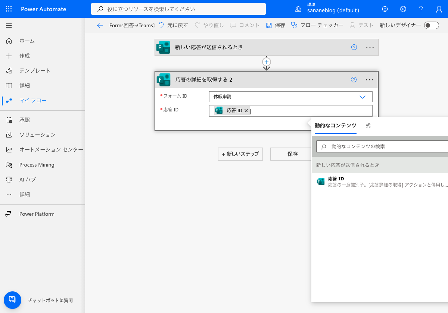Collapse 新しい応答が送信されるとき trigger card
The height and width of the screenshot is (313, 448).
pyautogui.click(x=267, y=47)
